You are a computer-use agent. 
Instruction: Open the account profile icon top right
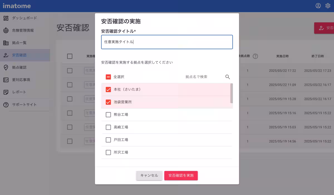(x=318, y=5)
